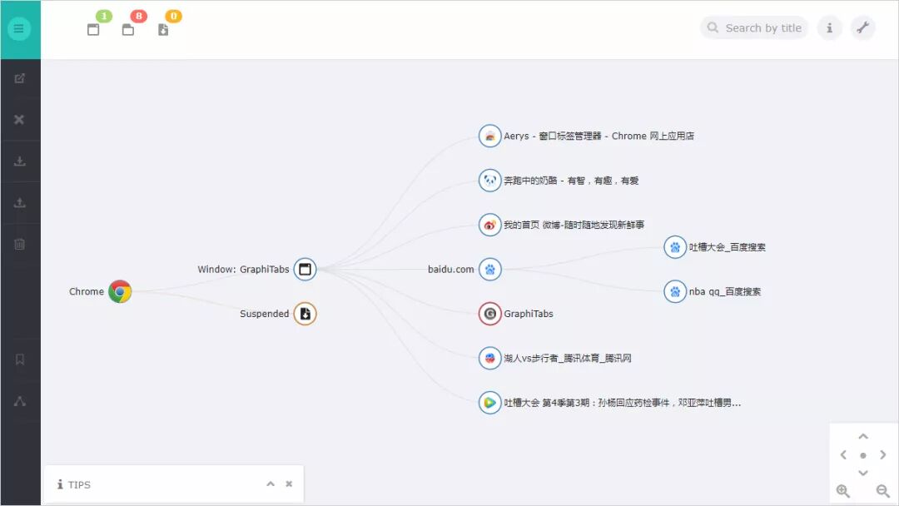
Task: Pan the graph right with the arrow
Action: coord(883,455)
